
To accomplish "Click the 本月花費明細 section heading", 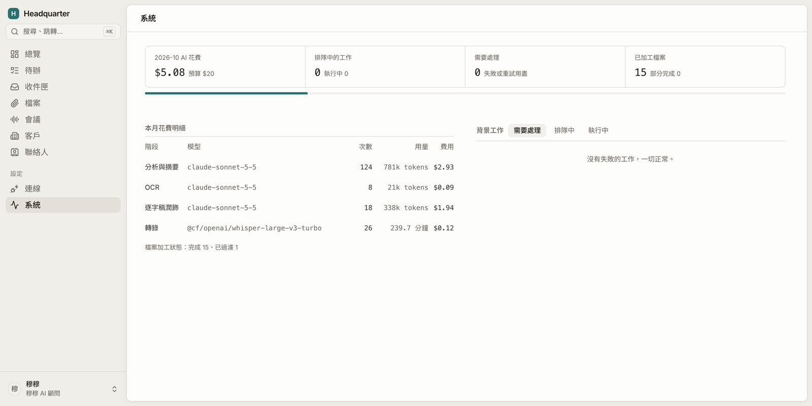I will (165, 128).
